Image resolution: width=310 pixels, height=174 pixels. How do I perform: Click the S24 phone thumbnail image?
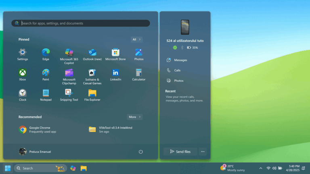185,27
